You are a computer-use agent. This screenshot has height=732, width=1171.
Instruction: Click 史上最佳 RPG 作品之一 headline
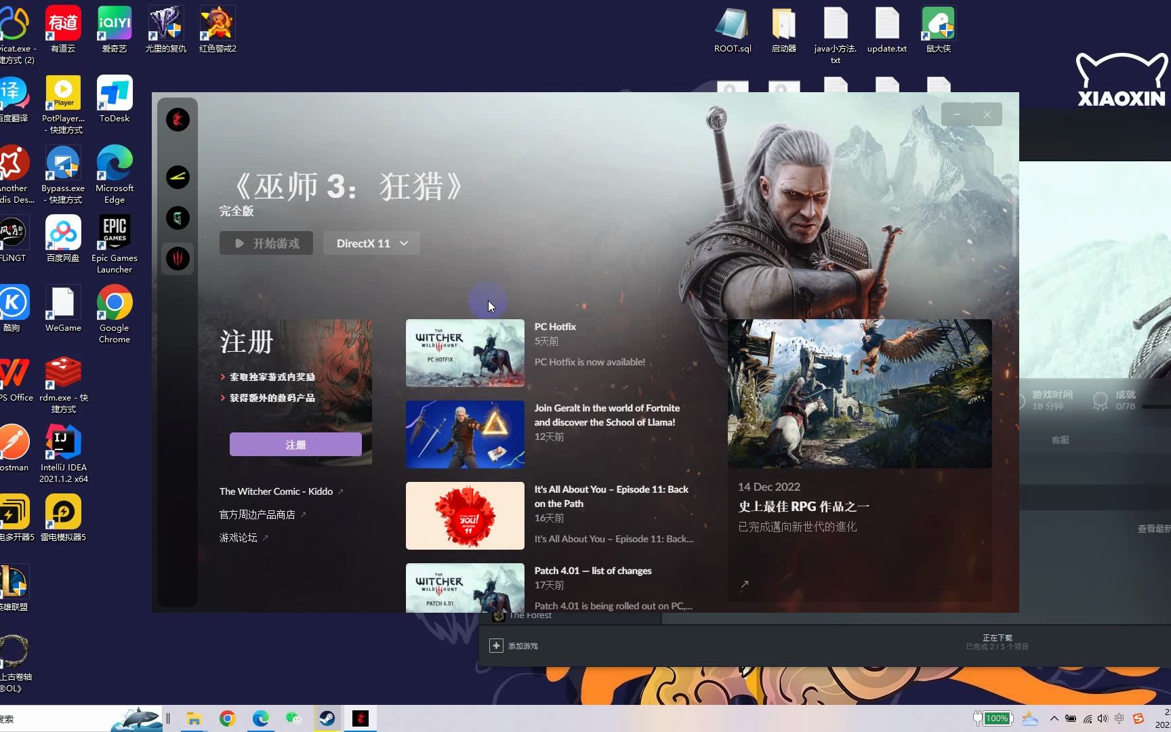[x=804, y=506]
